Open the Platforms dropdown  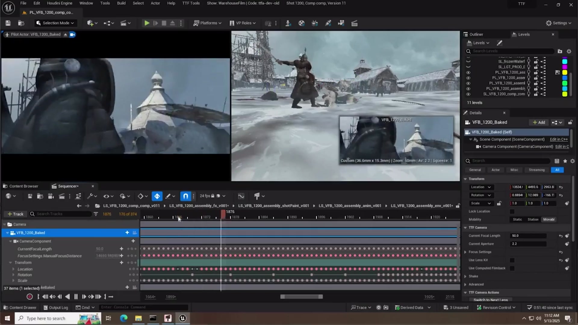207,23
